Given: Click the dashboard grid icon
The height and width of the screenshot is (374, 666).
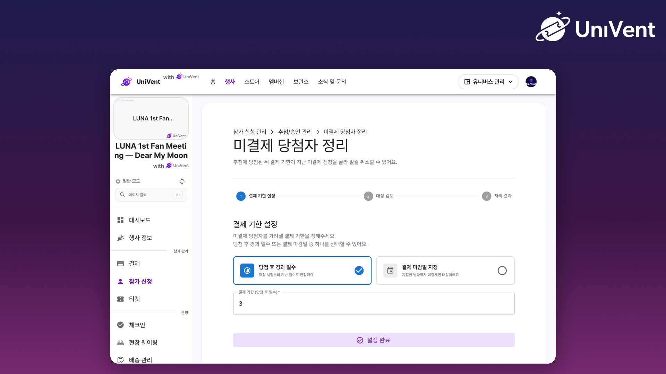Looking at the screenshot, I should click(x=120, y=220).
